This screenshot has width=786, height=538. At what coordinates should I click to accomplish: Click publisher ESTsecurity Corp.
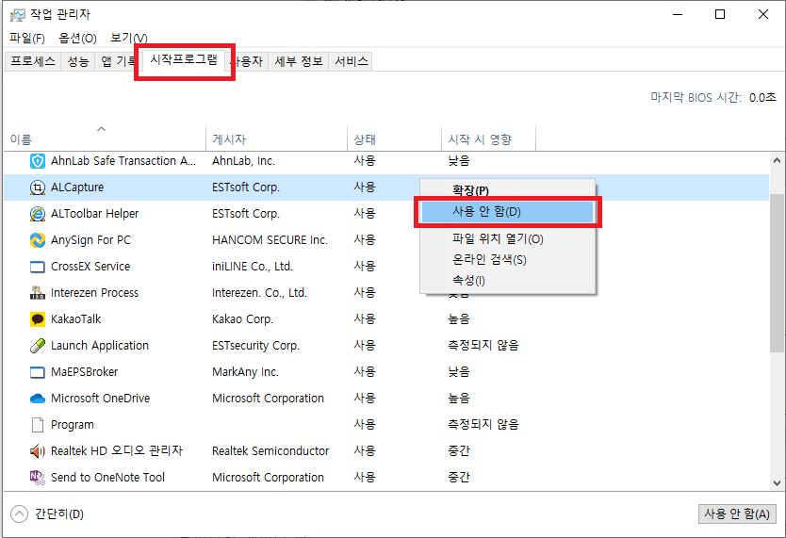[255, 346]
